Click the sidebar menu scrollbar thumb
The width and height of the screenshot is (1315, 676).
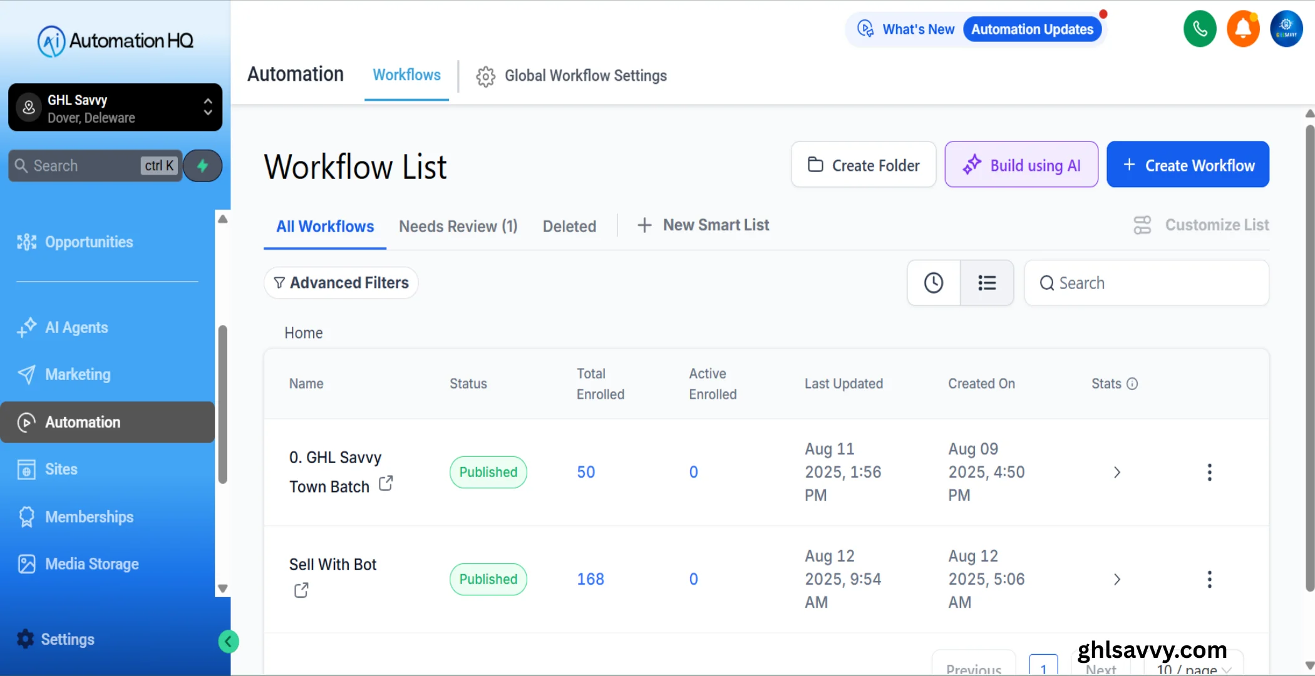[x=222, y=404]
